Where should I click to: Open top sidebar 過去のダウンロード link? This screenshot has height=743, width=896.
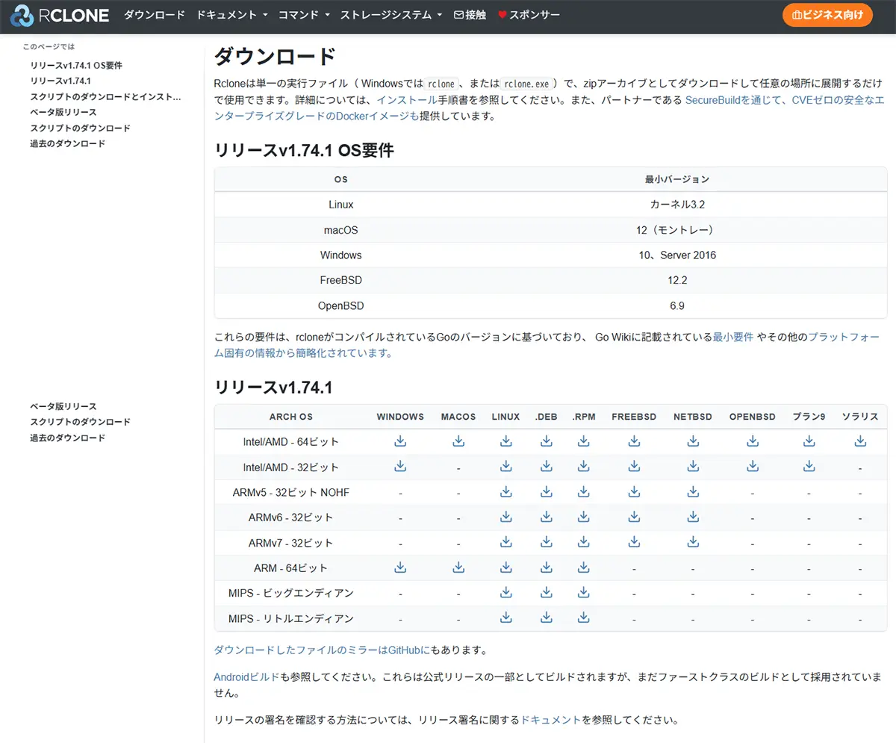coord(68,143)
